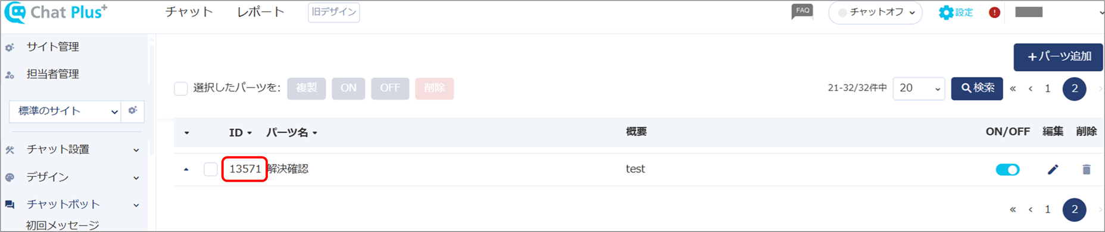Click the pencil edit icon for 解決確認
1105x232 pixels.
coord(1053,170)
